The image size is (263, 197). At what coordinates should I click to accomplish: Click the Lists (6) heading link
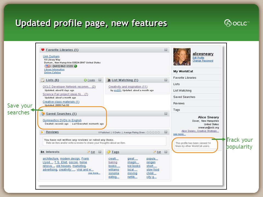tap(52, 80)
